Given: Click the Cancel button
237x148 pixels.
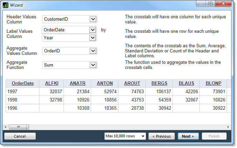Looking at the screenshot, I should tap(20, 136).
